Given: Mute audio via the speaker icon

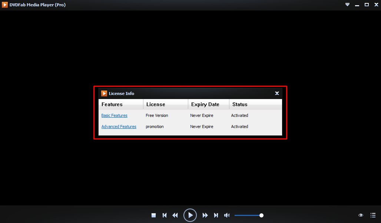Looking at the screenshot, I should click(x=227, y=215).
